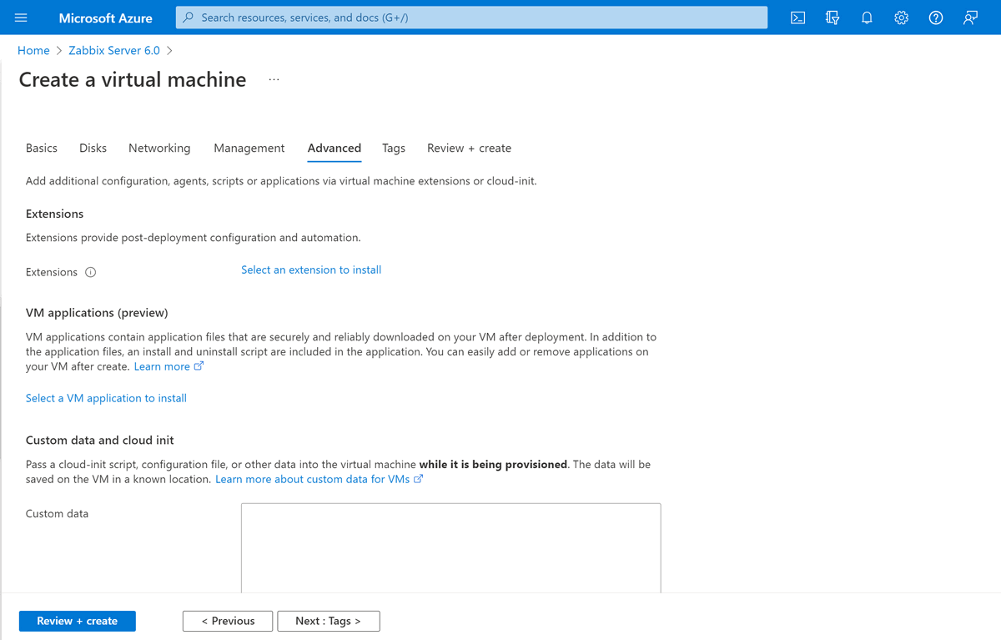The image size is (1001, 640).
Task: Open the Review + create tab
Action: click(x=469, y=148)
